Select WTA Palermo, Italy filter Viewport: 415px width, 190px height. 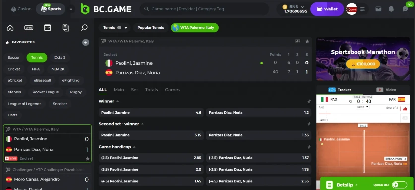tap(194, 28)
